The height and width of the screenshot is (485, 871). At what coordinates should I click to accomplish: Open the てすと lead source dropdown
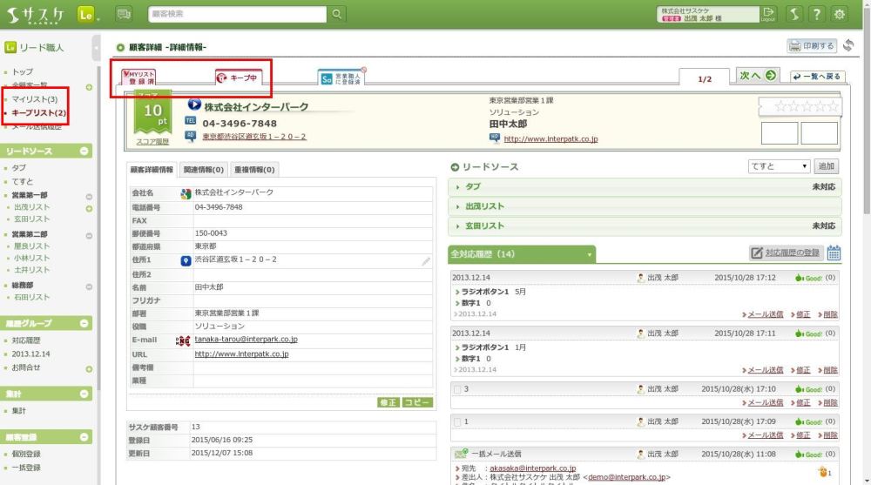point(779,166)
